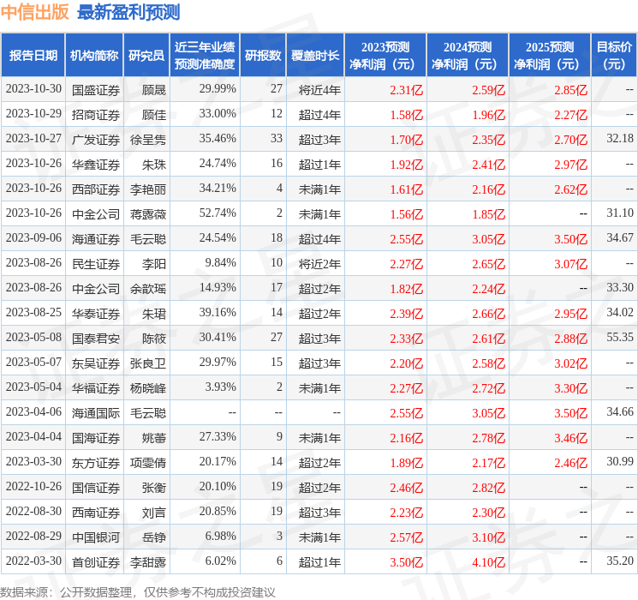This screenshot has height=600, width=638.
Task: Click analyst name 李阳
Action: tap(154, 263)
